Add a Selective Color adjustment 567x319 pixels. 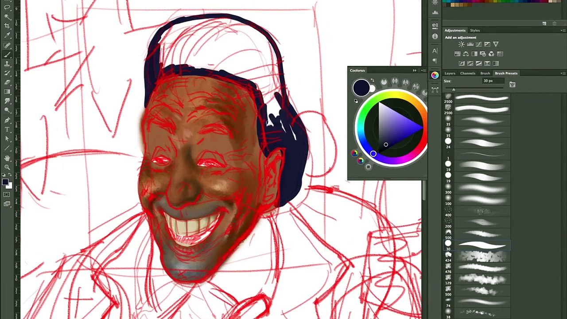pos(487,63)
